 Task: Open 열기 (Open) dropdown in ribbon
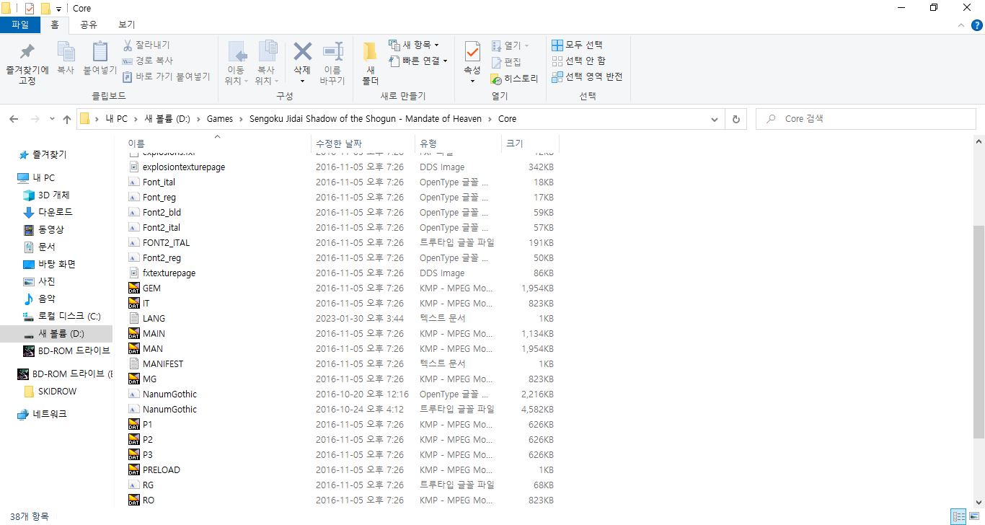(511, 45)
